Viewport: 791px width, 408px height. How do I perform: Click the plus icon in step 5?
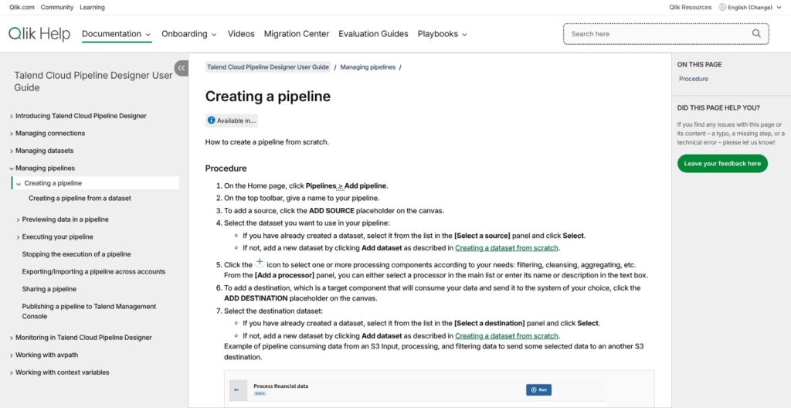[260, 262]
